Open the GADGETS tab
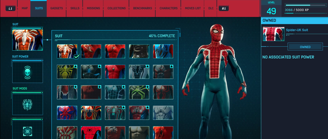Screen dimensions: 328x139 coord(56,8)
